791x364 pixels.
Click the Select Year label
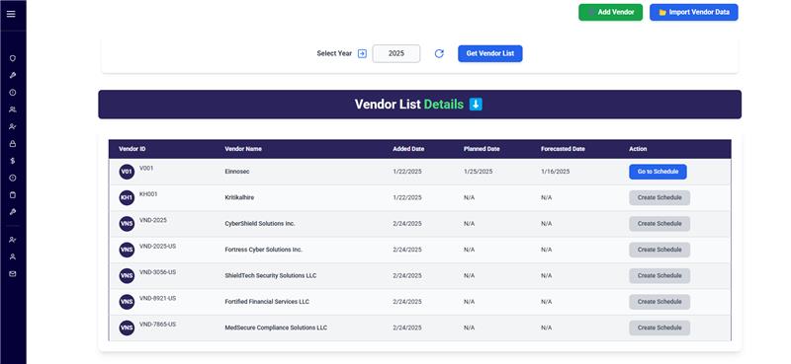(334, 53)
